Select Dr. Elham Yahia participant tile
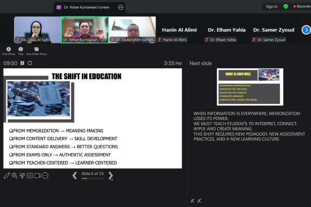 pyautogui.click(x=227, y=30)
